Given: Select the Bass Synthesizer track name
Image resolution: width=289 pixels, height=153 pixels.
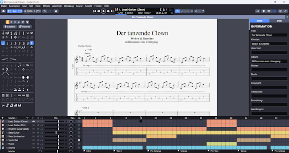Looking at the screenshot, I should tap(17, 136).
